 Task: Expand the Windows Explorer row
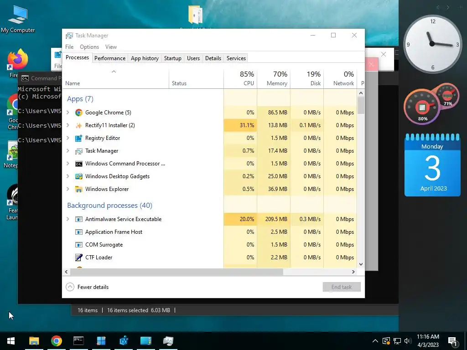click(x=68, y=189)
